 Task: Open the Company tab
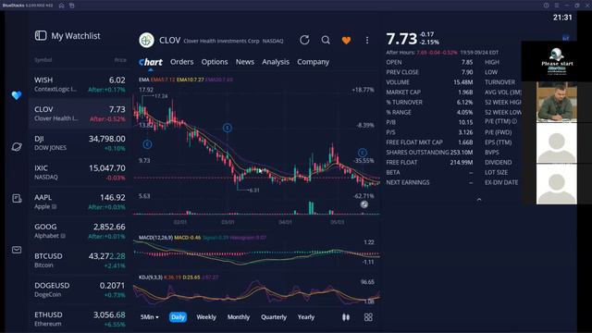(x=313, y=62)
